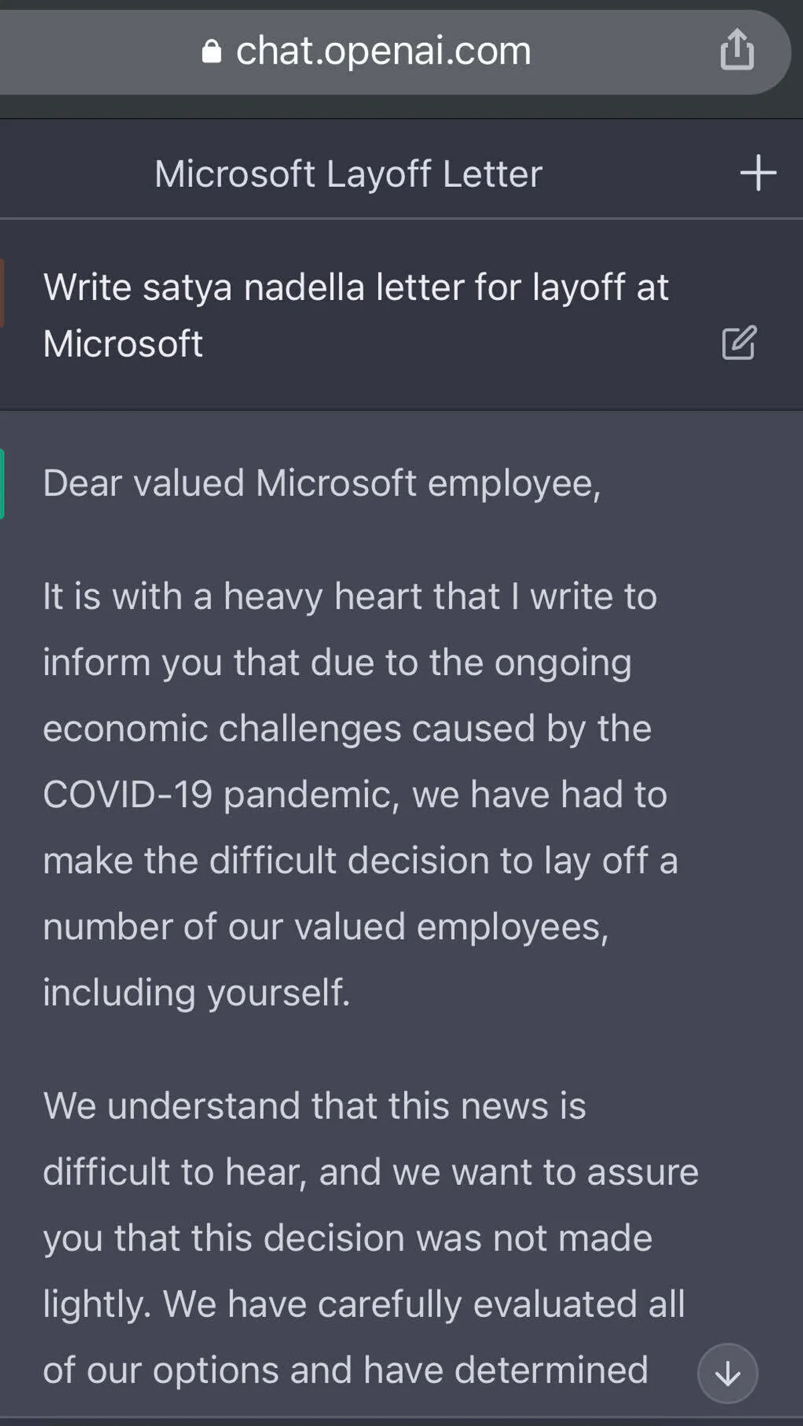Click the edit prompt pencil icon
This screenshot has height=1426, width=803.
(739, 343)
